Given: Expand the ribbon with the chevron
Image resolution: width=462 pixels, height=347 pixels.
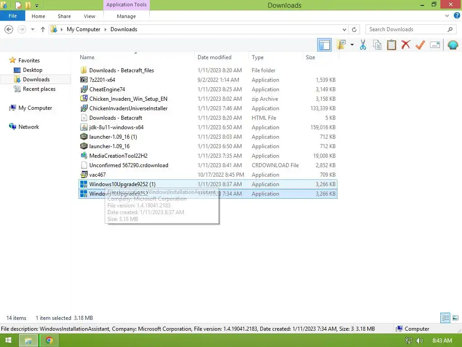Looking at the screenshot, I should [x=447, y=16].
